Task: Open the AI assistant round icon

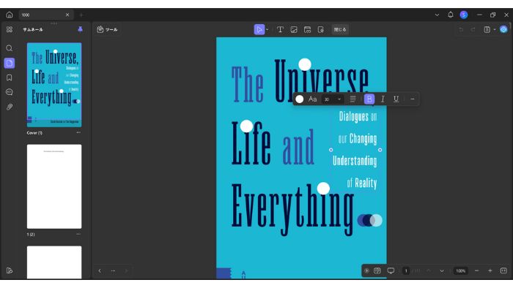Action: coord(503,29)
